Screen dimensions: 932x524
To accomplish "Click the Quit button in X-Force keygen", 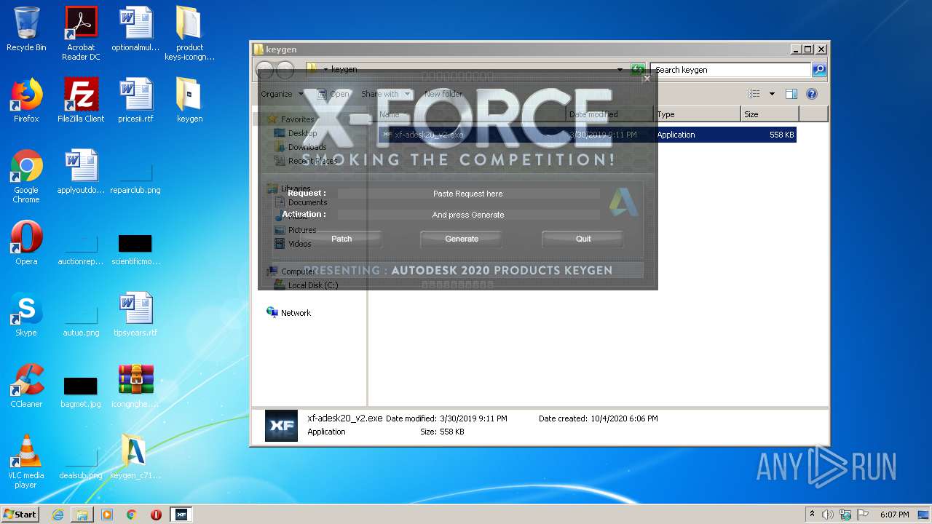I will [x=583, y=239].
